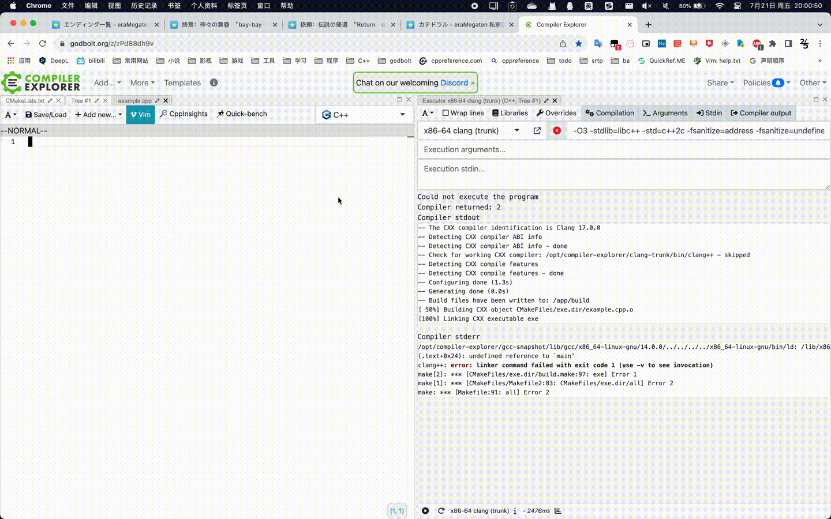Toggle Vim mode in the editor

[140, 114]
